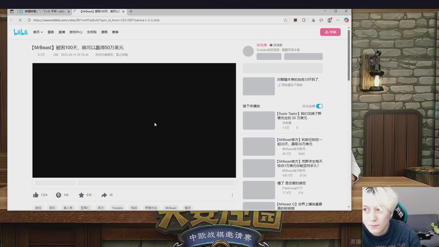This screenshot has width=439, height=247.
Task: Open browser favorites list icon
Action: [x=321, y=20]
